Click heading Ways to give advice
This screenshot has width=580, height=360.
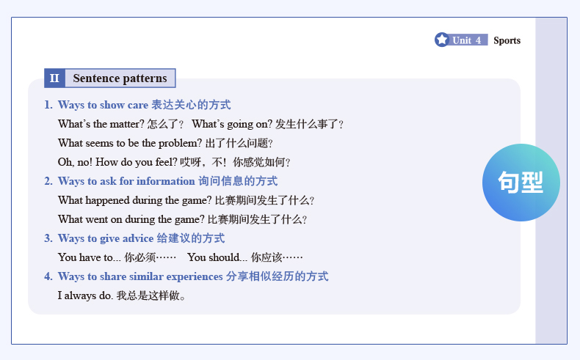point(106,238)
